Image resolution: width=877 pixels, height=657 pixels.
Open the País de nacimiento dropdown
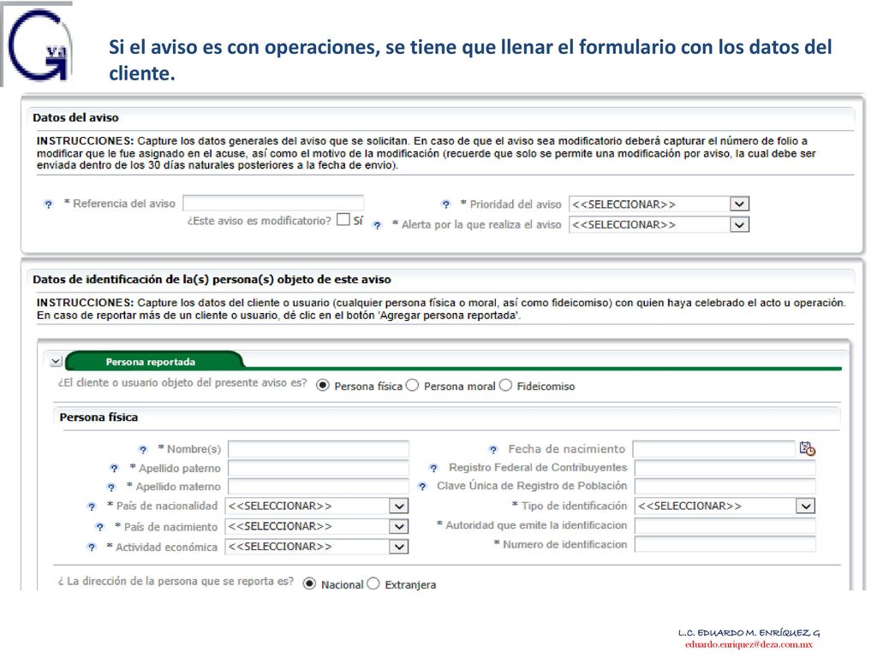pos(317,526)
